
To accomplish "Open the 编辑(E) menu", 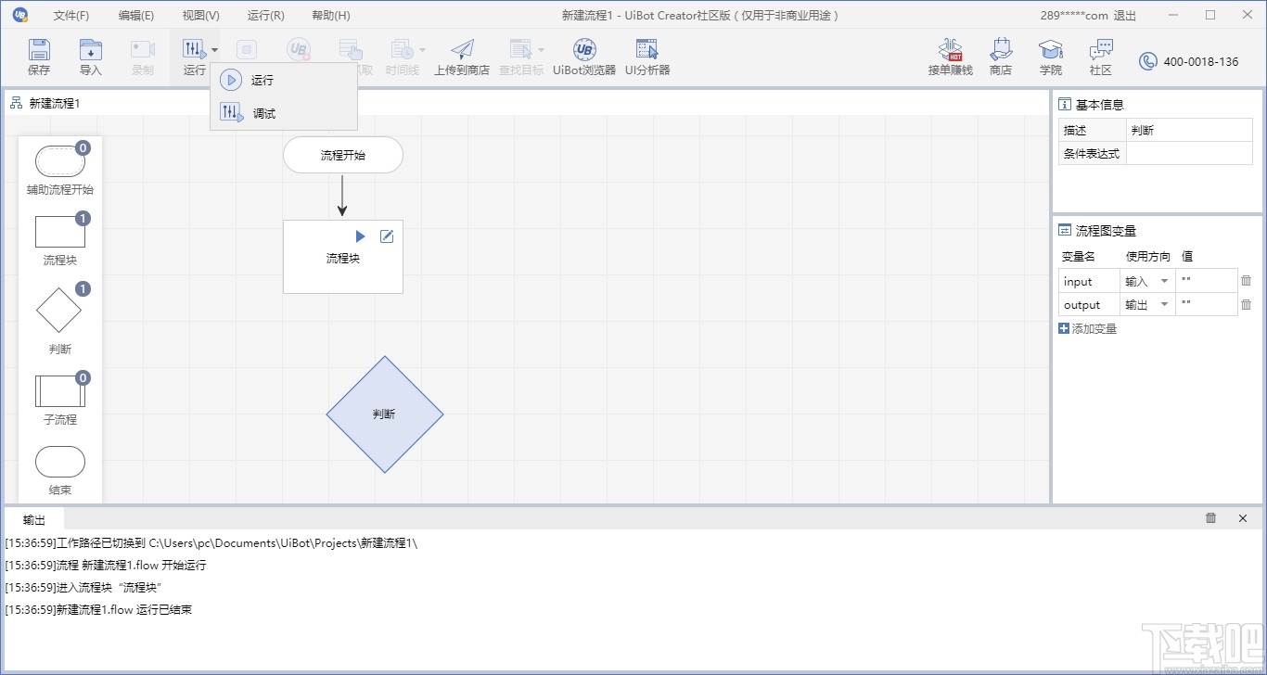I will 136,16.
